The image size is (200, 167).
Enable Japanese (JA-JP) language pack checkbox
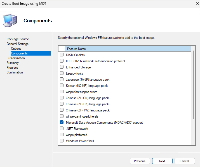coord(62,80)
